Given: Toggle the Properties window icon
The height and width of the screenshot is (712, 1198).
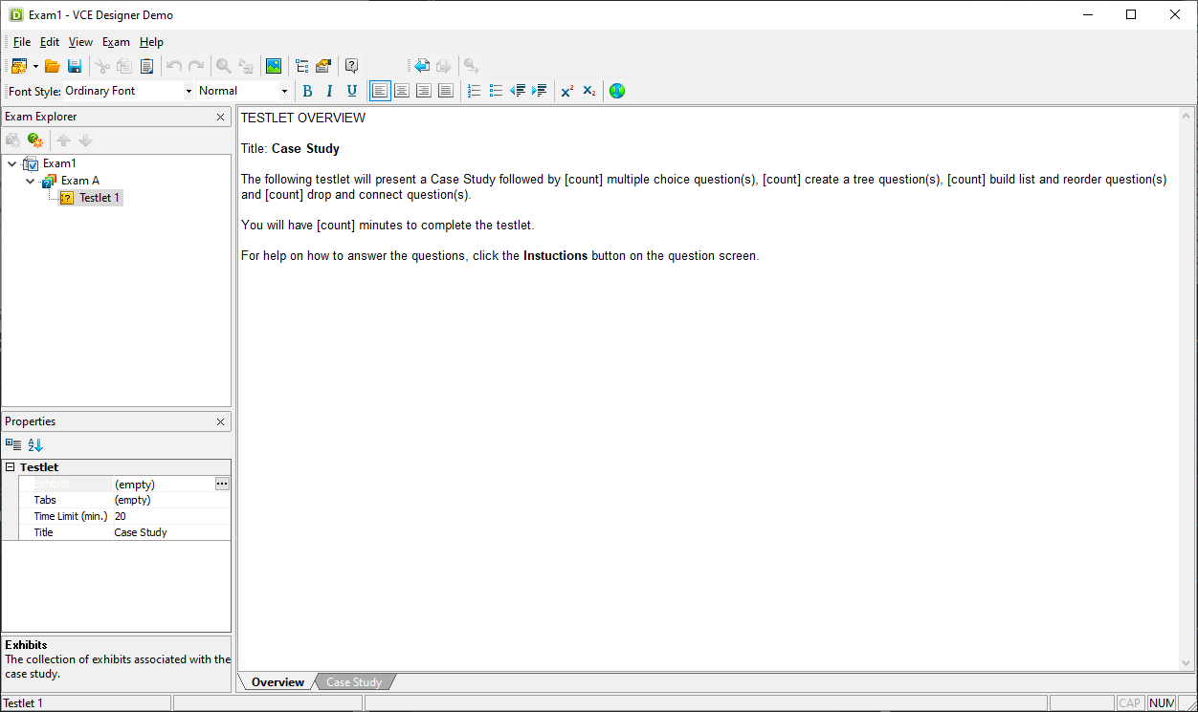Looking at the screenshot, I should coord(323,66).
